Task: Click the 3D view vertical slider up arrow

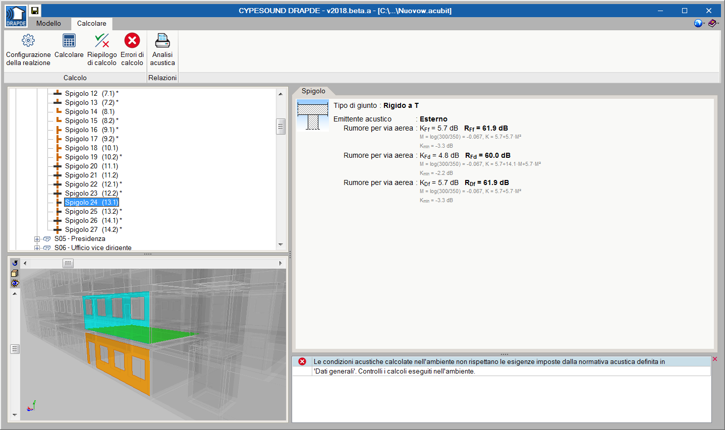Action: 15,293
